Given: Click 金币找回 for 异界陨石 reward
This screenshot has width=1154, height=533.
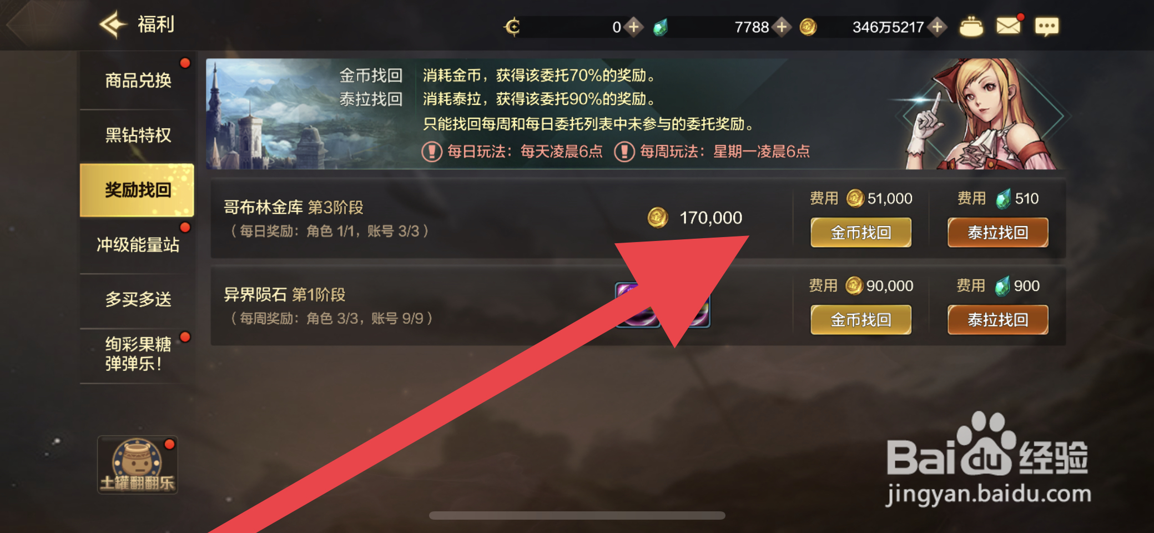Looking at the screenshot, I should pyautogui.click(x=861, y=319).
